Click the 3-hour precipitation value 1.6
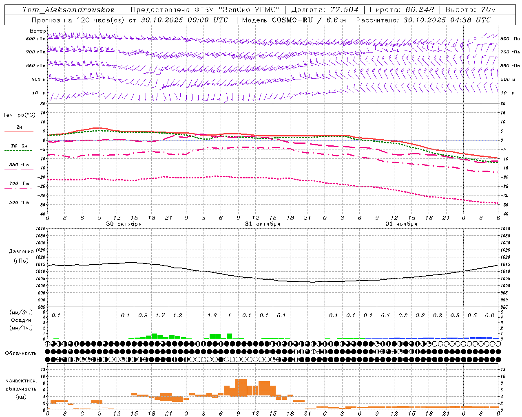 [x=212, y=316]
